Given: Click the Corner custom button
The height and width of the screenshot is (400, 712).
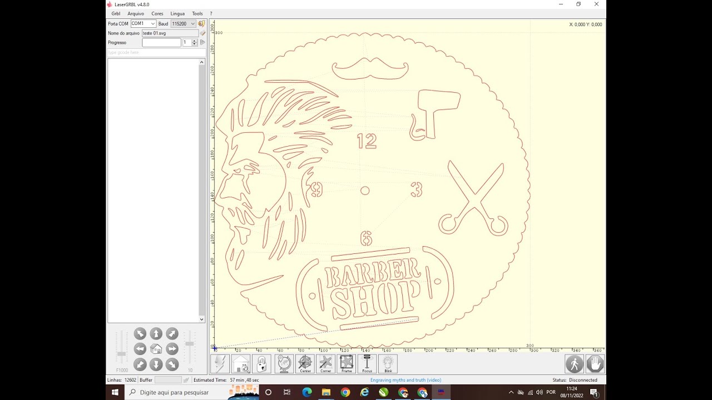Looking at the screenshot, I should (x=326, y=364).
